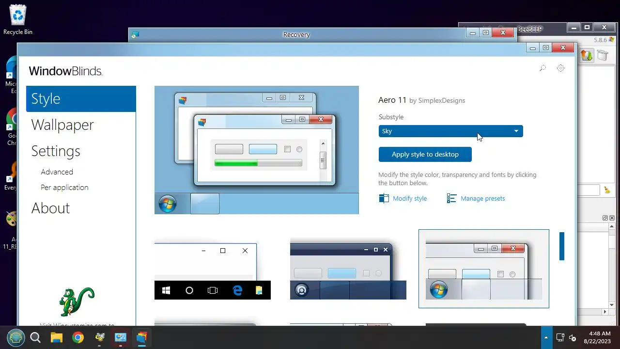
Task: Click the large Aero 11 preview image
Action: coord(257,150)
